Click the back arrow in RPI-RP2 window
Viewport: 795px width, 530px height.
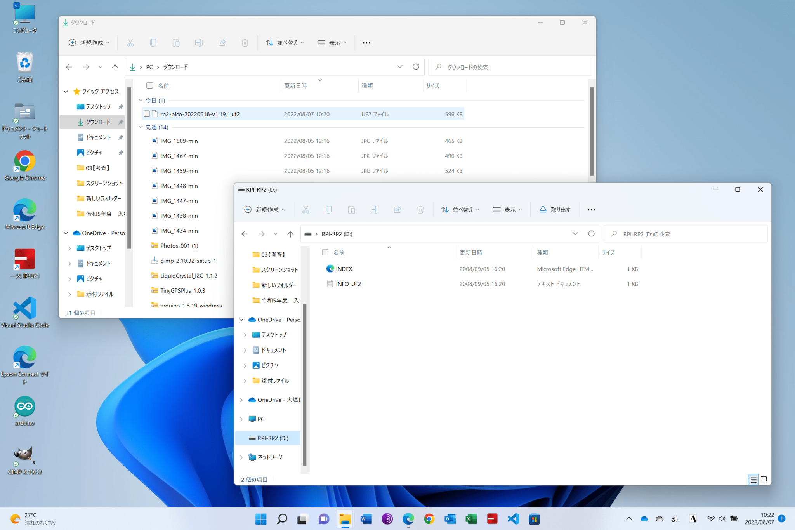(x=245, y=234)
